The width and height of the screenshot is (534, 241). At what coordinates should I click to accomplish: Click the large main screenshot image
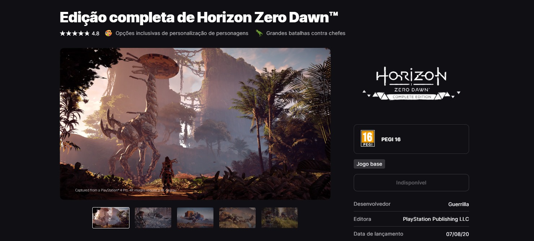click(x=195, y=124)
